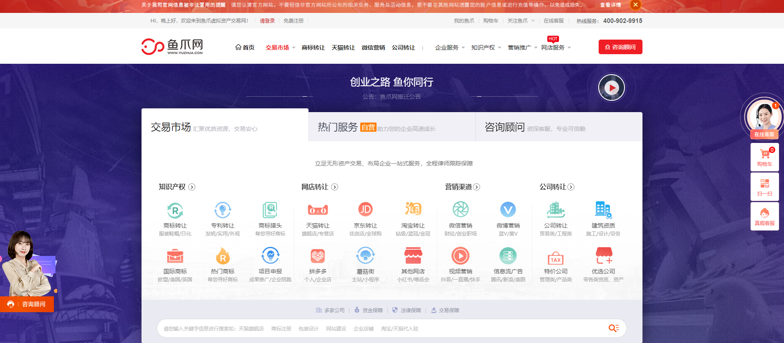This screenshot has width=784, height=343.
Task: Open the JD transfer (京东转让) icon
Action: [x=365, y=210]
